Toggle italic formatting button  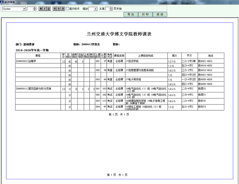click(x=45, y=9)
